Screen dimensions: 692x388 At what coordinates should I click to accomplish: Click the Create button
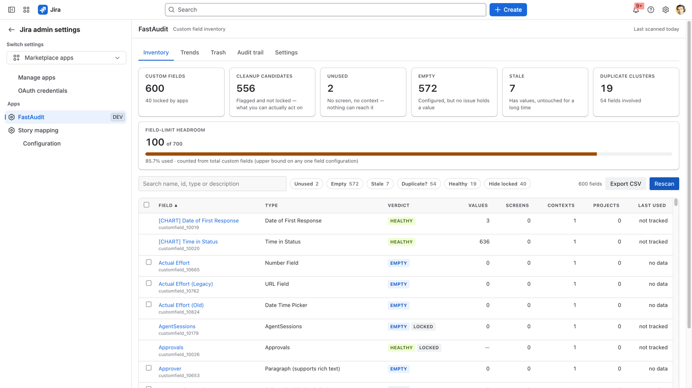coord(508,9)
